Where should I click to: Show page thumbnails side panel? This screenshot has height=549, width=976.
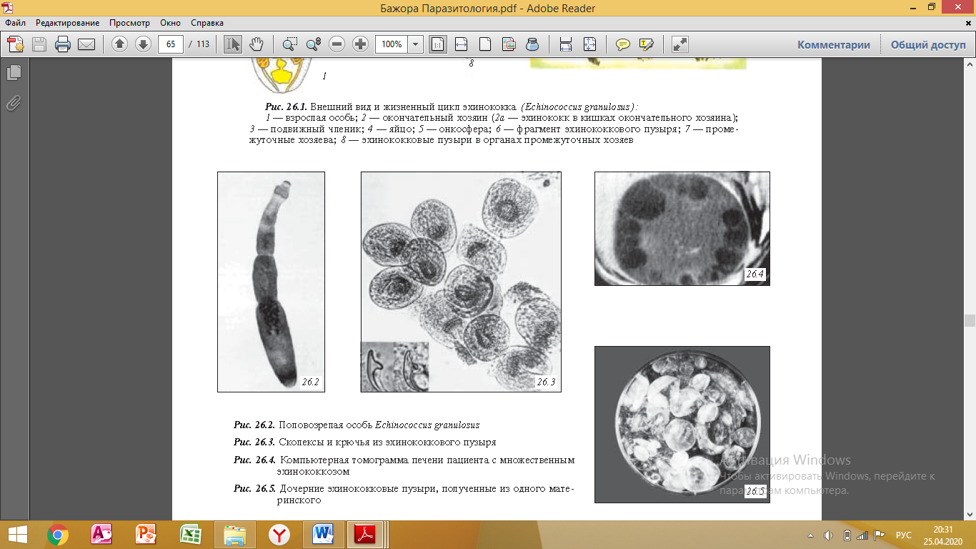click(x=14, y=72)
